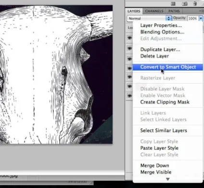The width and height of the screenshot is (204, 188).
Task: Toggle eye icon beside Convert to Smart Object row
Action: 129,68
